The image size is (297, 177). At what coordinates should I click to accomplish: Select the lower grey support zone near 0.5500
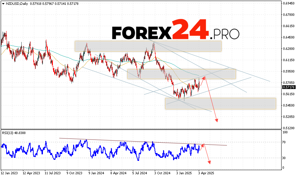click(220, 103)
